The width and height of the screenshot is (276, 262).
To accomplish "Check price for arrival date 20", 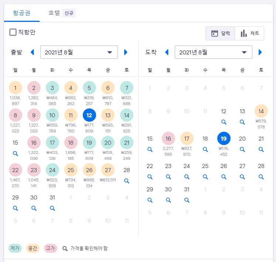I will click(242, 150).
